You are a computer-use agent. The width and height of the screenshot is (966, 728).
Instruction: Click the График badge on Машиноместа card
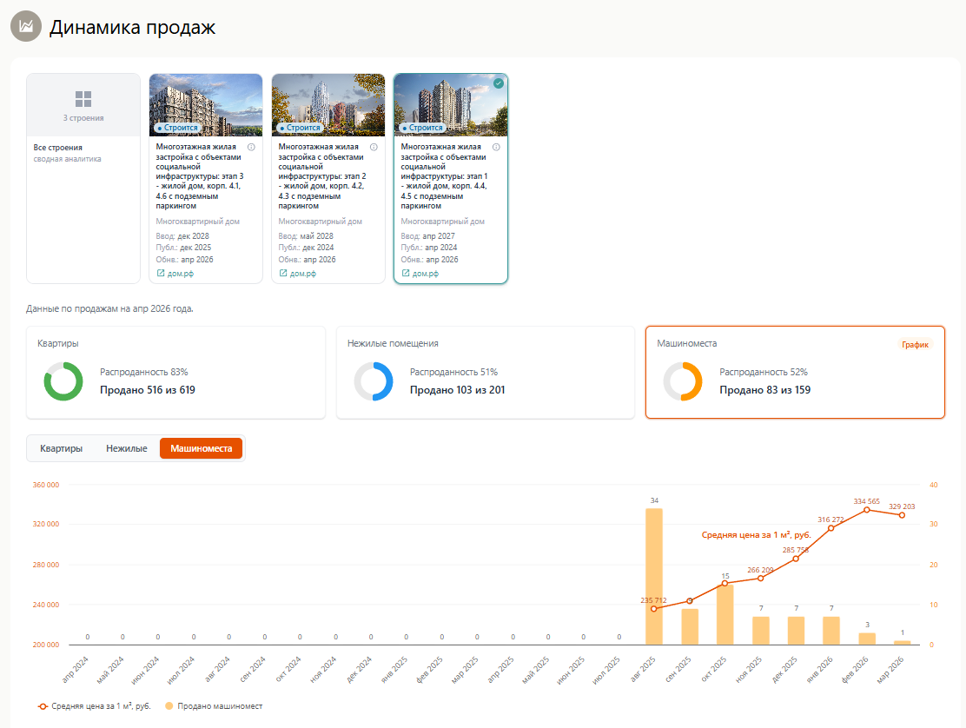point(914,345)
